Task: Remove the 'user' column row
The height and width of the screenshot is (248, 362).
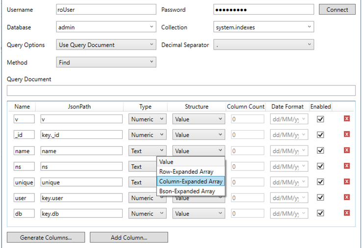Action: click(x=347, y=197)
